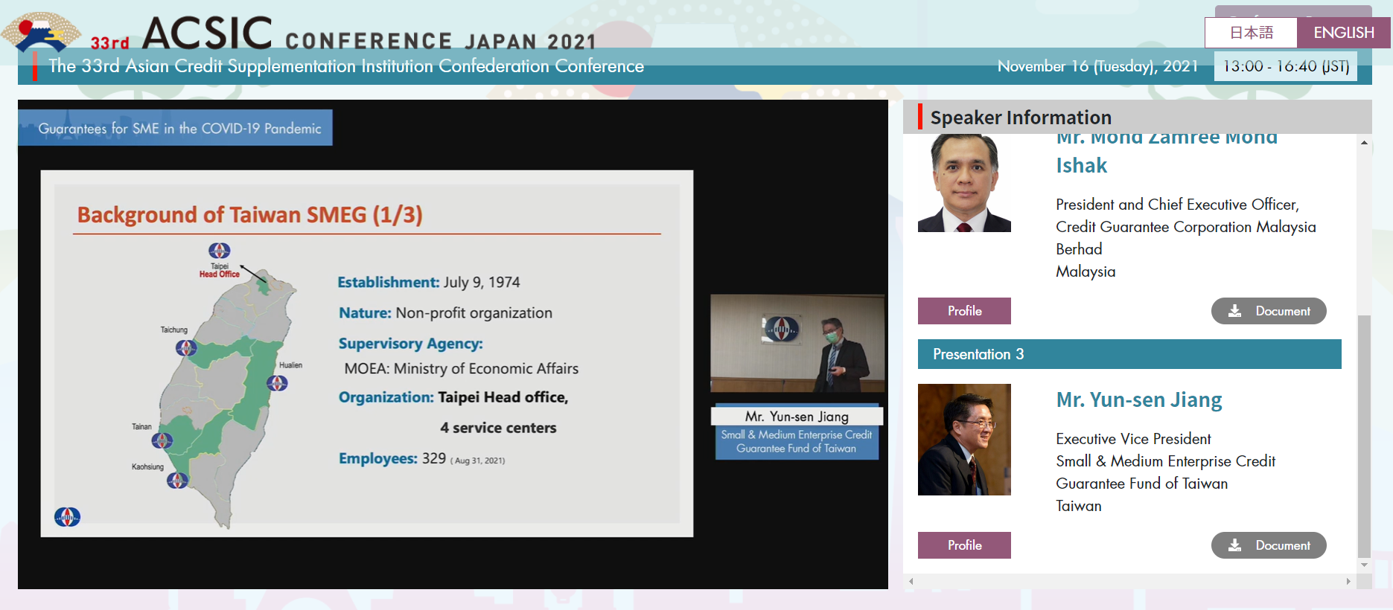
Task: Click download icon in Zamree's Document button
Action: pos(1234,311)
